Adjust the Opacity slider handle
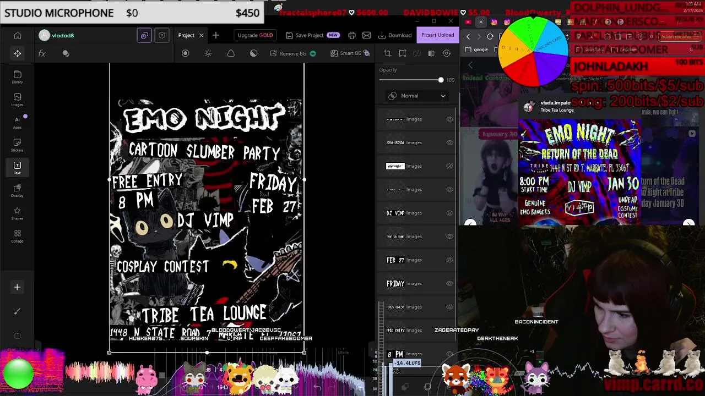Image resolution: width=705 pixels, height=396 pixels. pyautogui.click(x=441, y=80)
